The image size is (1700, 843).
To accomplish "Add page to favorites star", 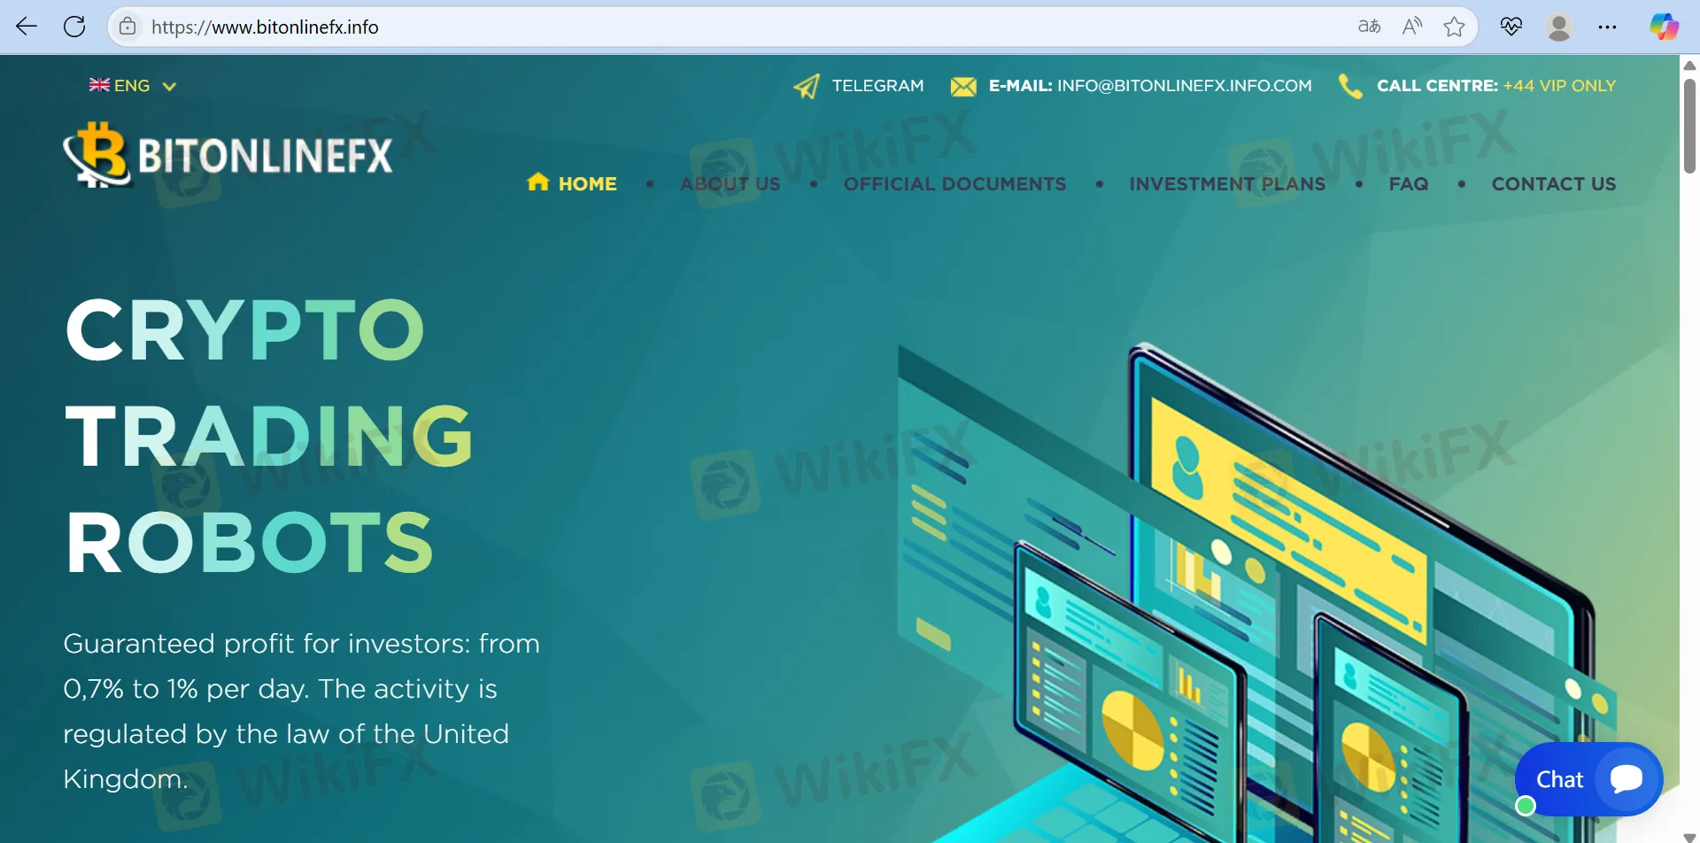I will pos(1454,27).
